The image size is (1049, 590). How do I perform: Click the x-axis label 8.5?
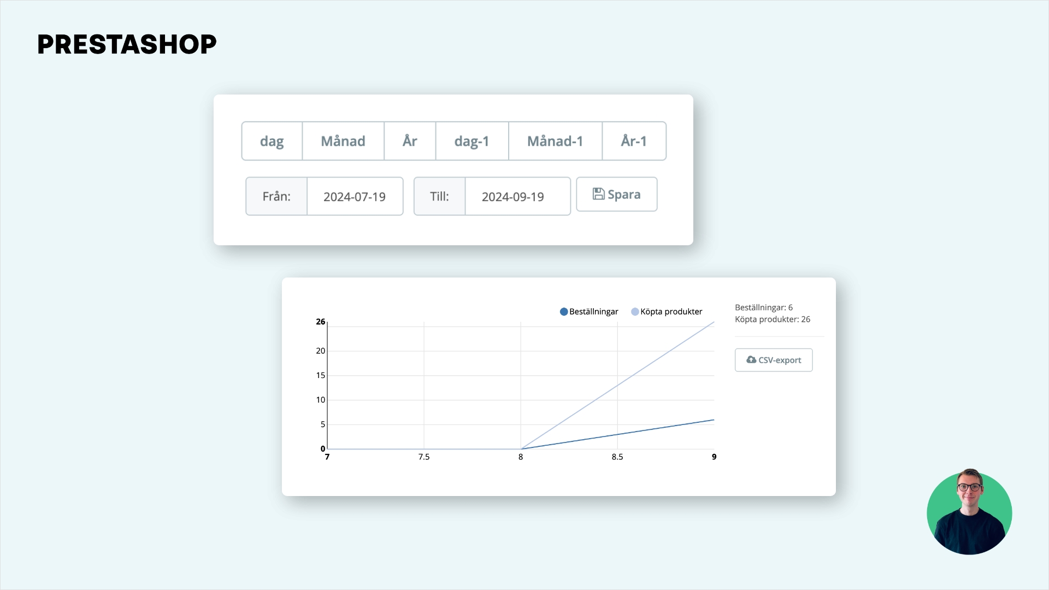[x=617, y=457]
